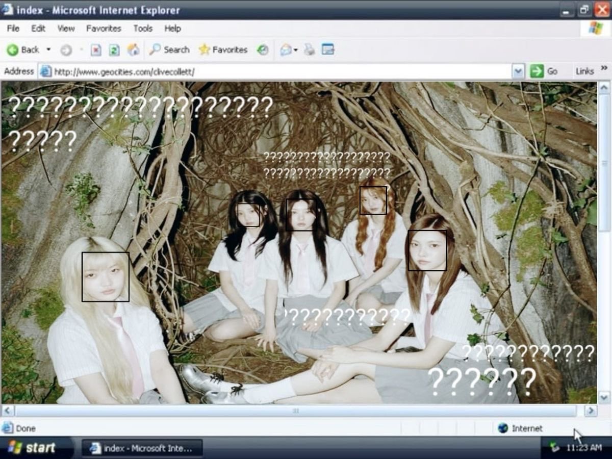The width and height of the screenshot is (612, 459).
Task: Open the Edit menu
Action: coord(38,29)
